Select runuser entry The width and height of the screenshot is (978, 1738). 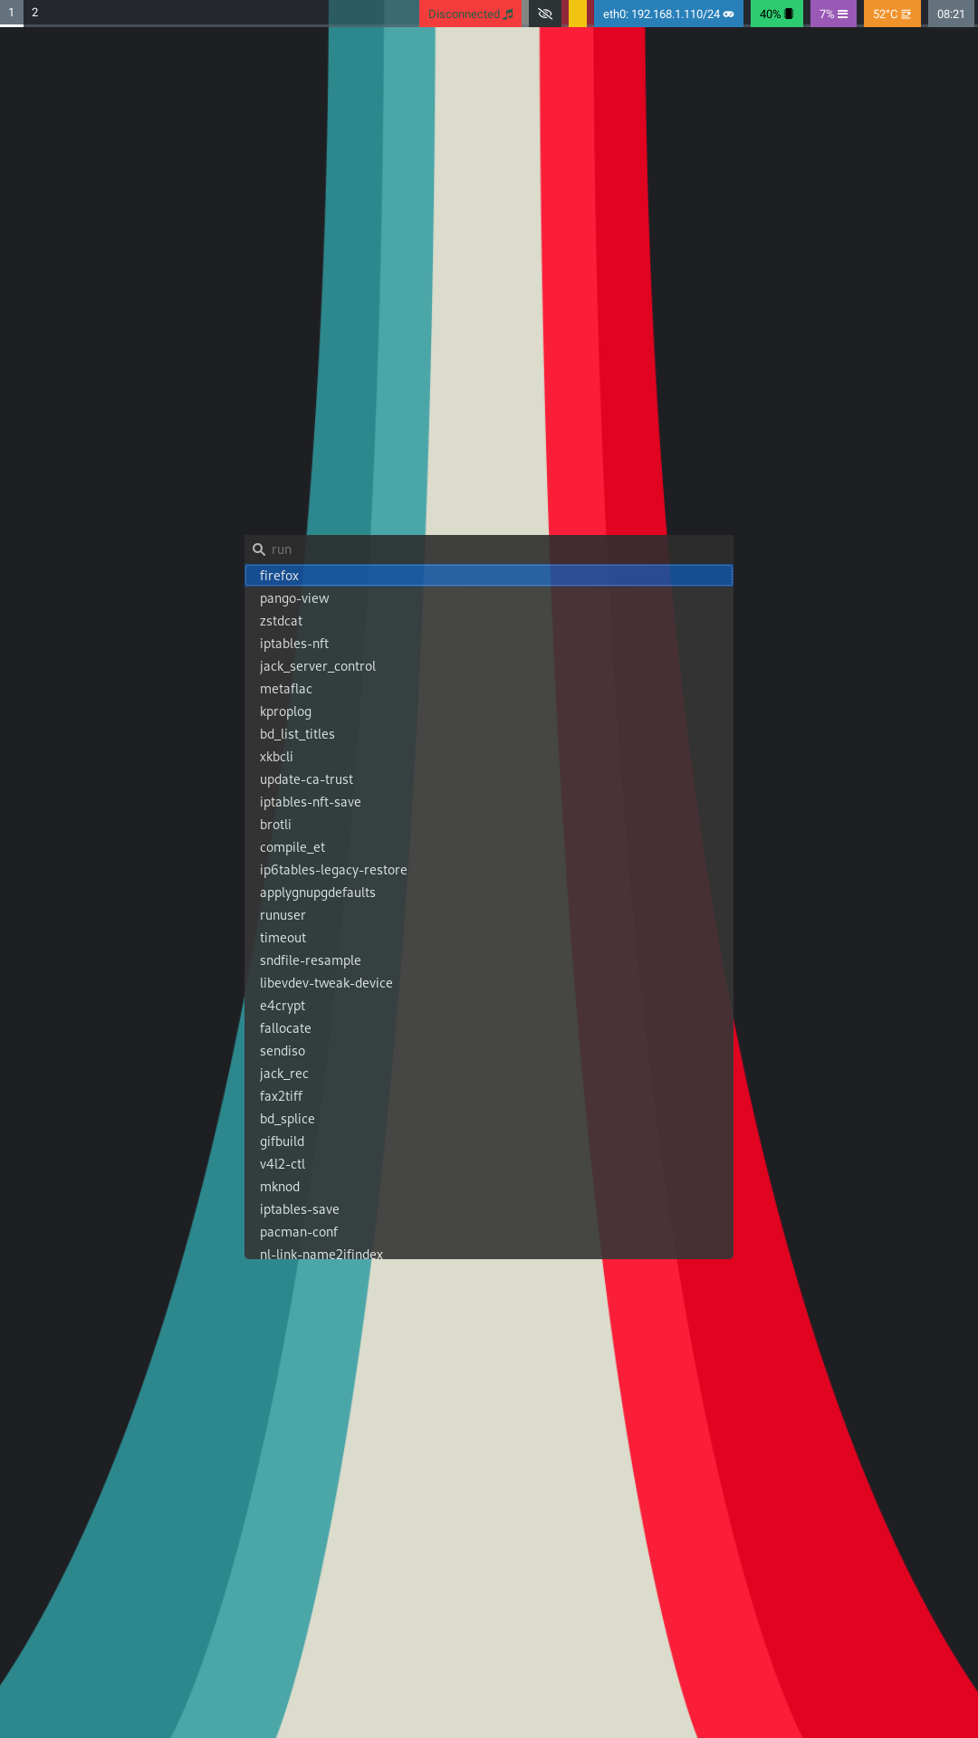click(x=489, y=915)
